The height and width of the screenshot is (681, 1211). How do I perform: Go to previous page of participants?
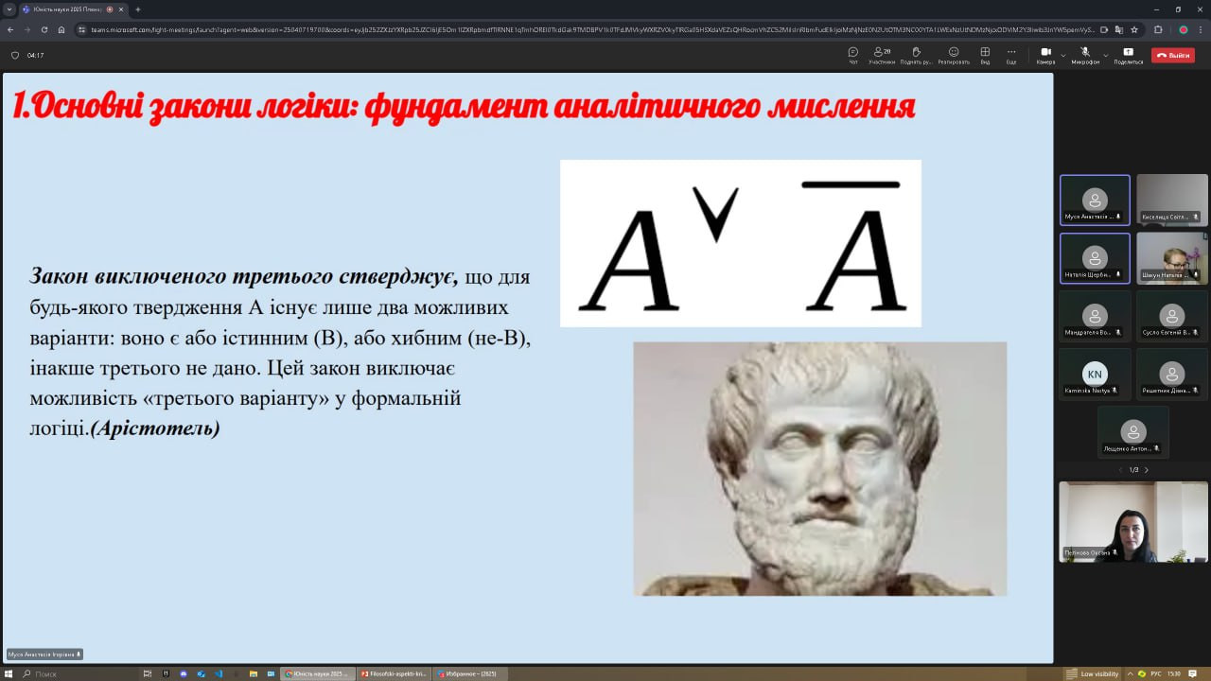point(1121,470)
